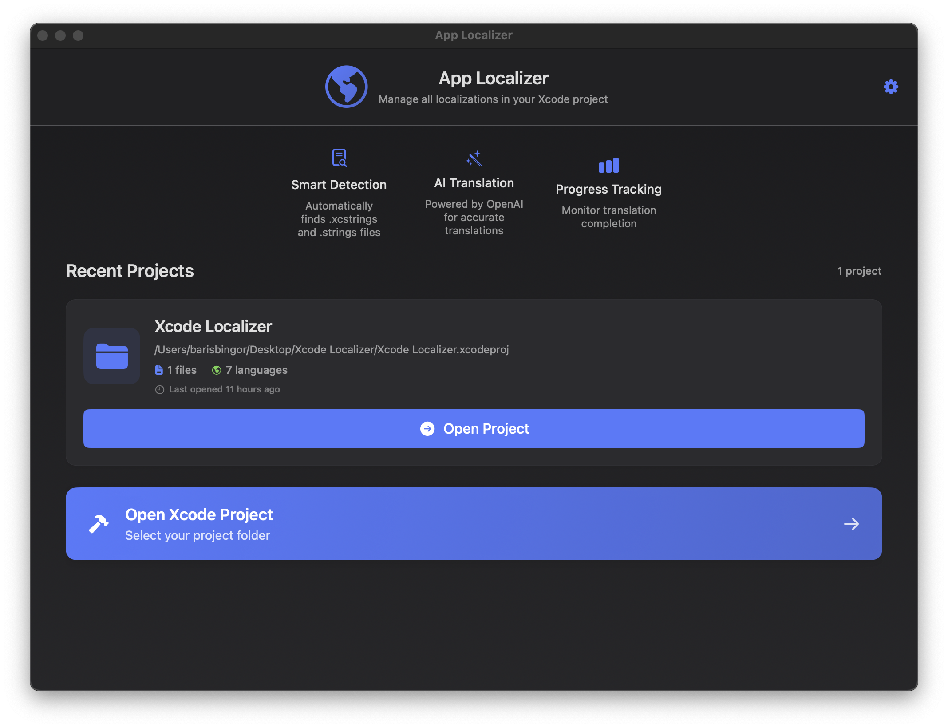Click the Open Xcode Project banner
Viewport: 948px width, 728px height.
tap(474, 524)
